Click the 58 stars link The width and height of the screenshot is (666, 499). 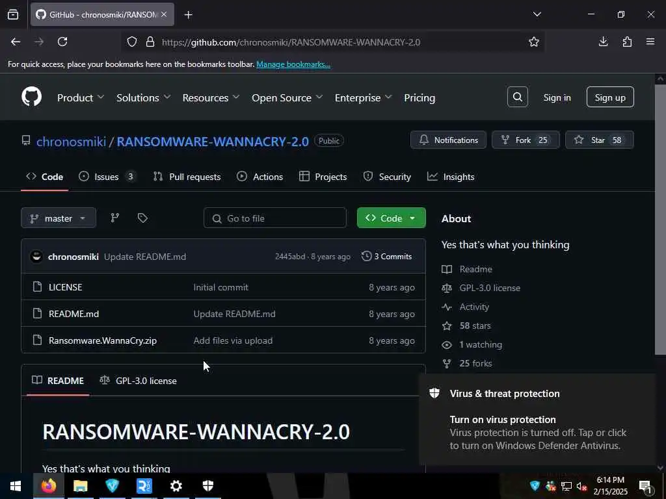point(475,326)
